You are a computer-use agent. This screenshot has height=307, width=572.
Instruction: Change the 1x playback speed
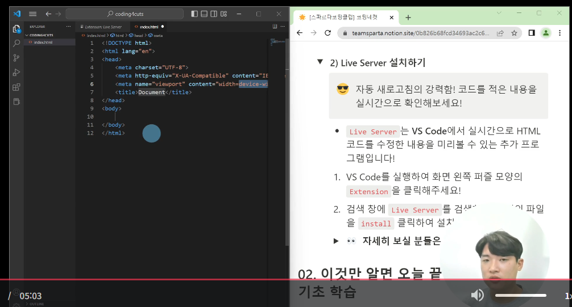click(x=569, y=296)
